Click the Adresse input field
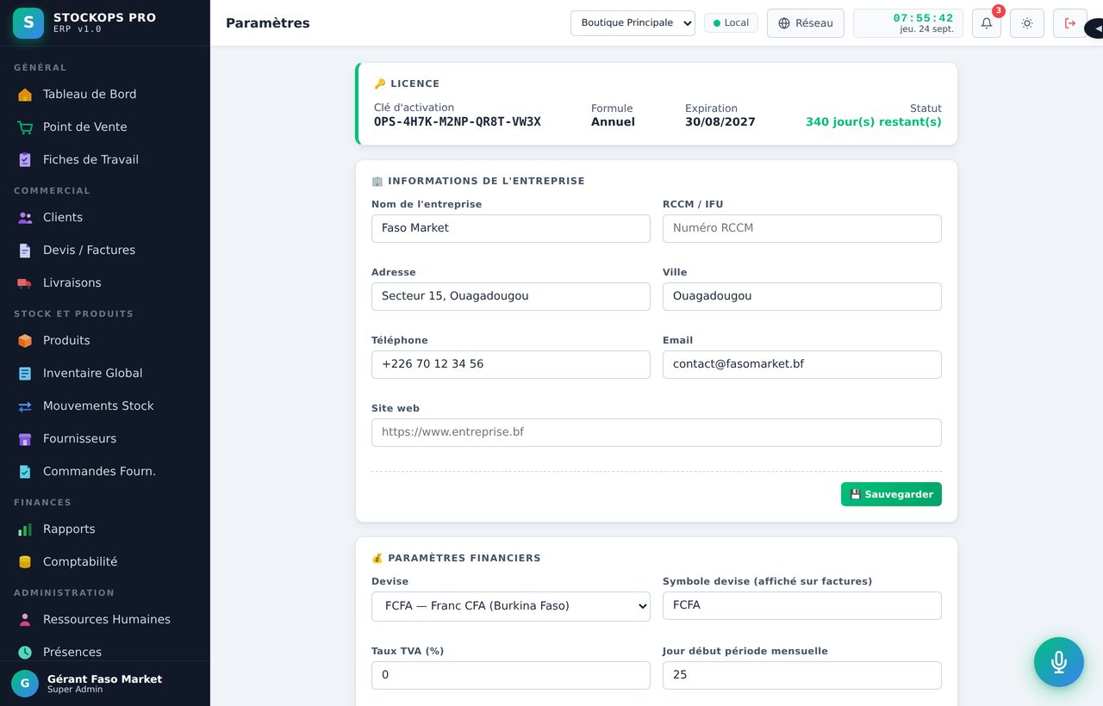The image size is (1103, 706). (511, 296)
